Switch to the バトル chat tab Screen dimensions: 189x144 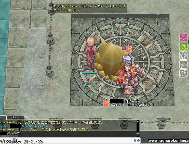(16, 117)
